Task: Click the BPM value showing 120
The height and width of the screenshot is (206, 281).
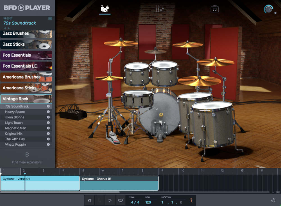Action: pos(148,202)
